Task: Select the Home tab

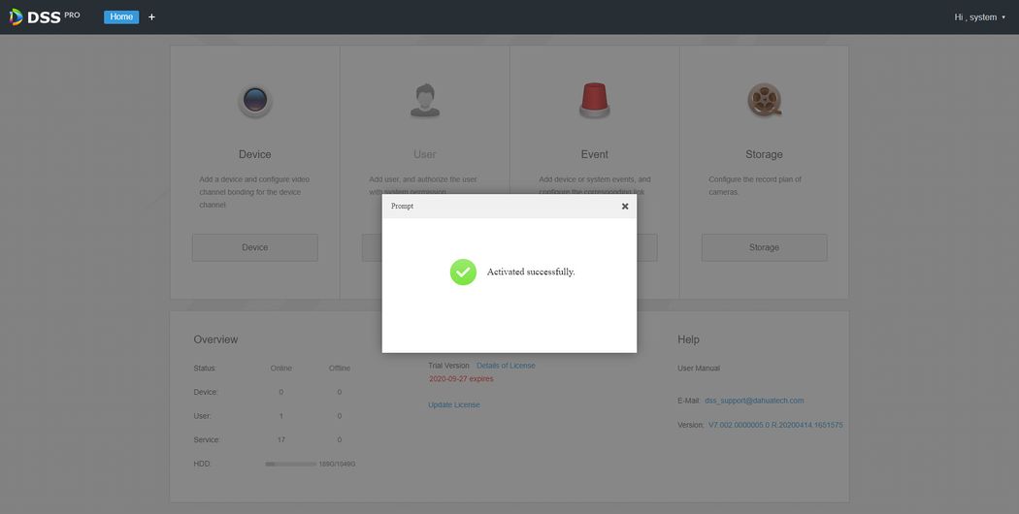Action: pos(121,16)
